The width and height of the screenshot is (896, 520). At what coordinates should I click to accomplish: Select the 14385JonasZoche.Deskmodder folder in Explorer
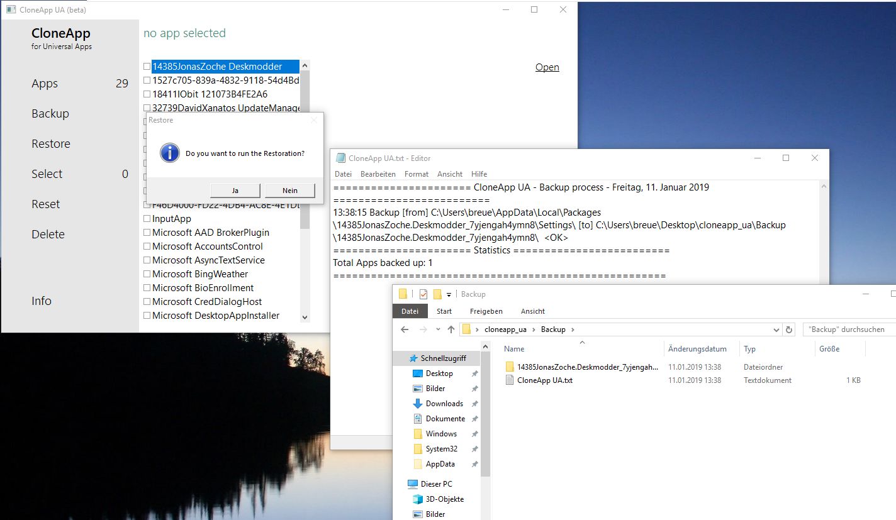click(x=588, y=367)
